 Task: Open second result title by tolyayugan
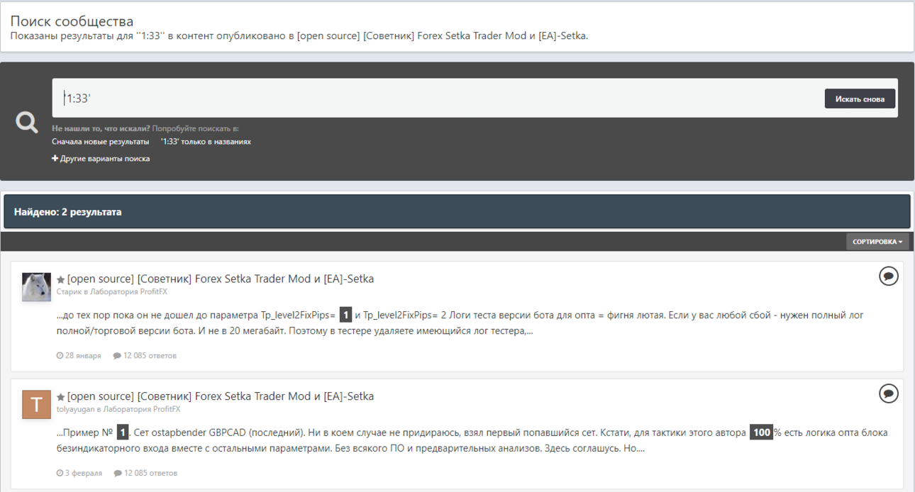point(221,396)
